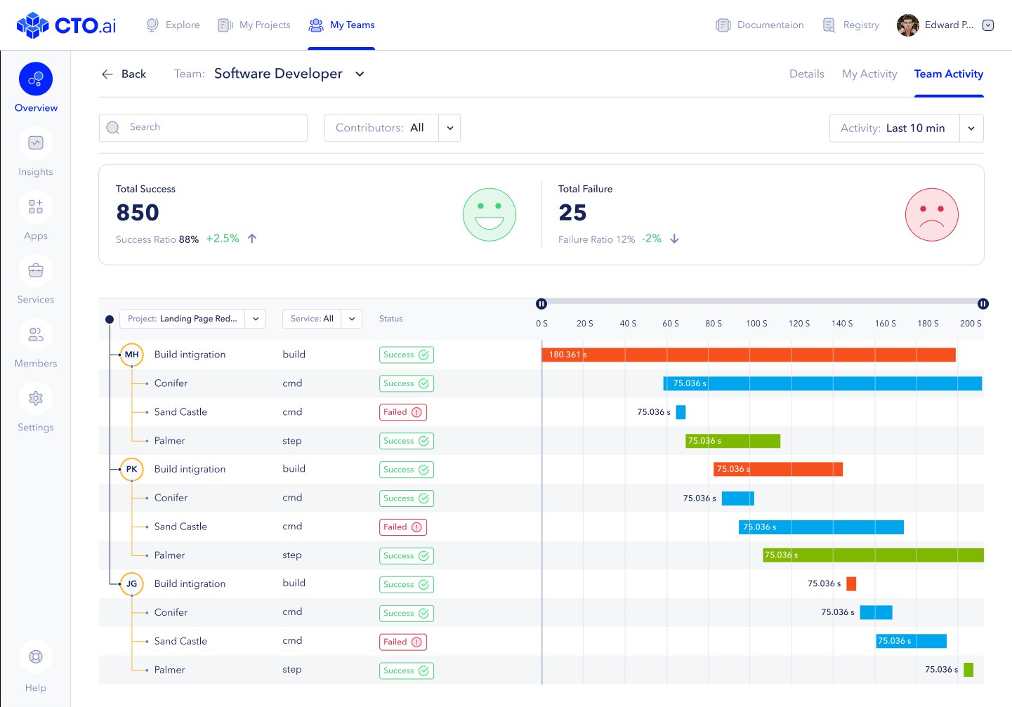Click the red sad face icon
1012x707 pixels.
tap(932, 215)
